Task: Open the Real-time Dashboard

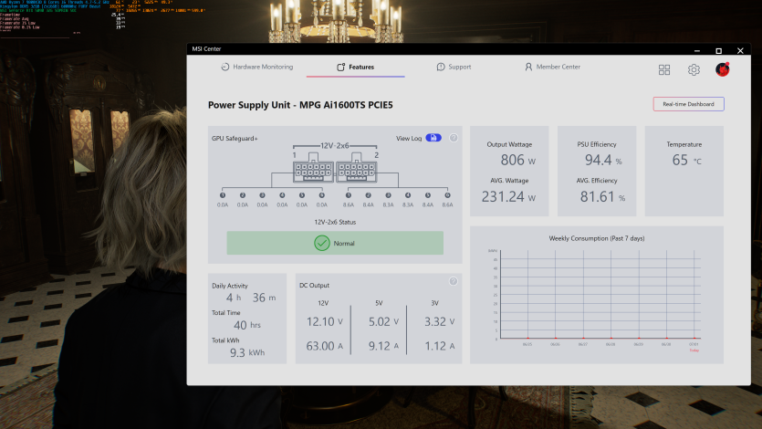Action: [688, 104]
